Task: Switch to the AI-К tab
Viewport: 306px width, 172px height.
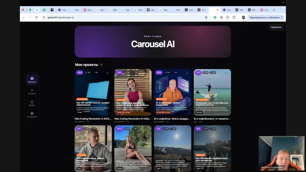Action: 202,10
